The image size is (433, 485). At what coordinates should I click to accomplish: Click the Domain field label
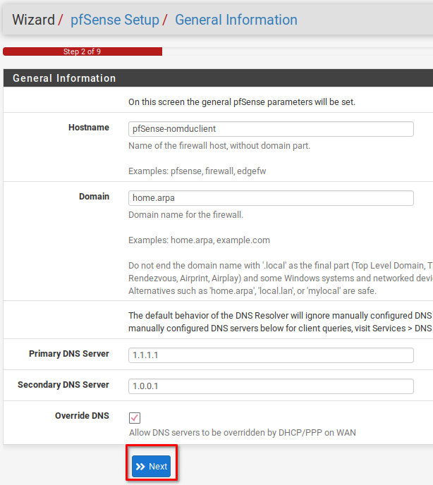(x=94, y=197)
